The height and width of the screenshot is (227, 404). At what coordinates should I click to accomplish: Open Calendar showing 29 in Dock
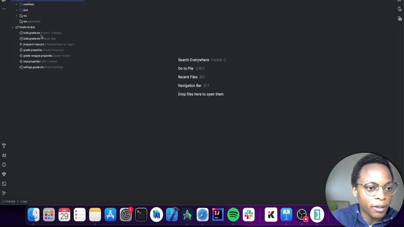64,214
